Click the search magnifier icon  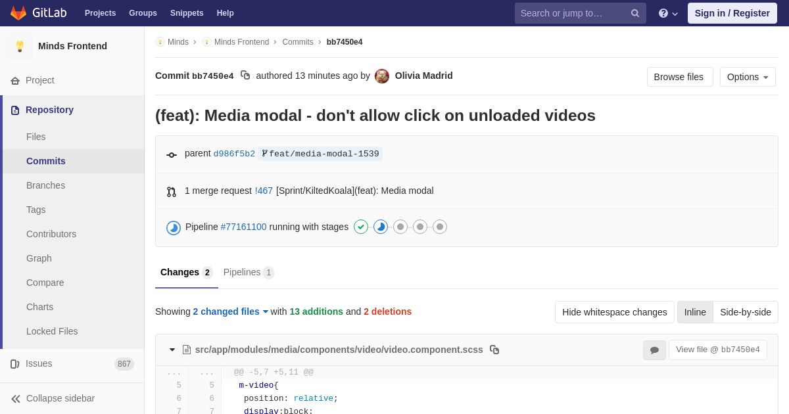[634, 13]
